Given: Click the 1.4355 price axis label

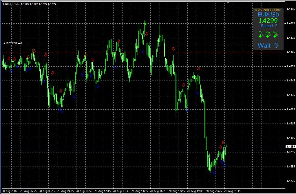Looking at the screenshot, I should point(291,66).
